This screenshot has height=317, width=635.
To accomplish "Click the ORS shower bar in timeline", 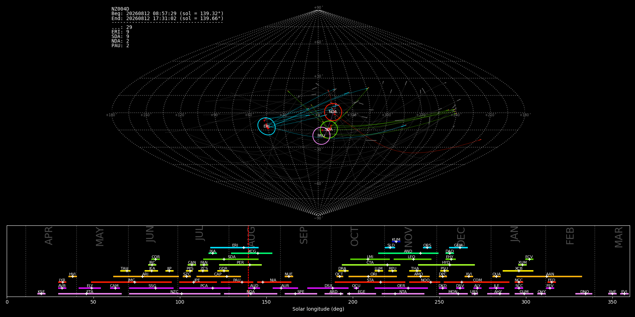I will [x=427, y=248].
